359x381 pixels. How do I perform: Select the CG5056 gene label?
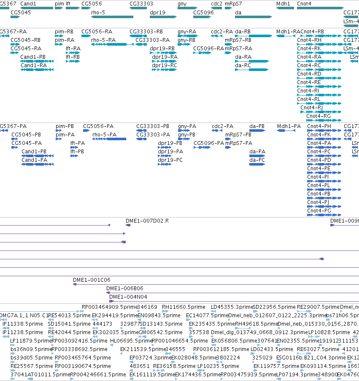(92, 4)
